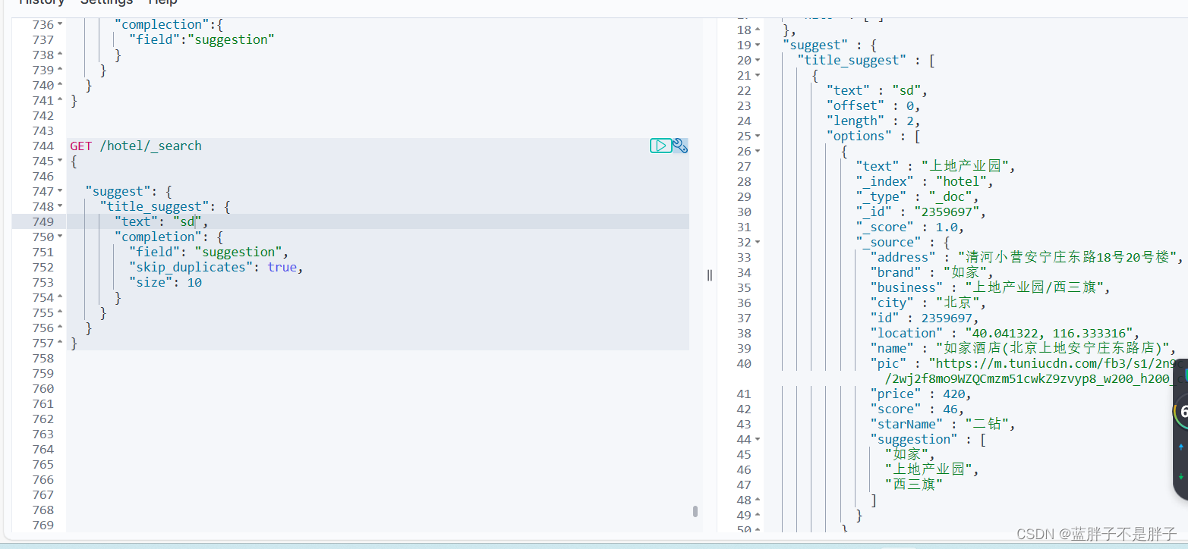This screenshot has width=1188, height=549.
Task: Toggle the fold marker at output line 48
Action: [758, 500]
